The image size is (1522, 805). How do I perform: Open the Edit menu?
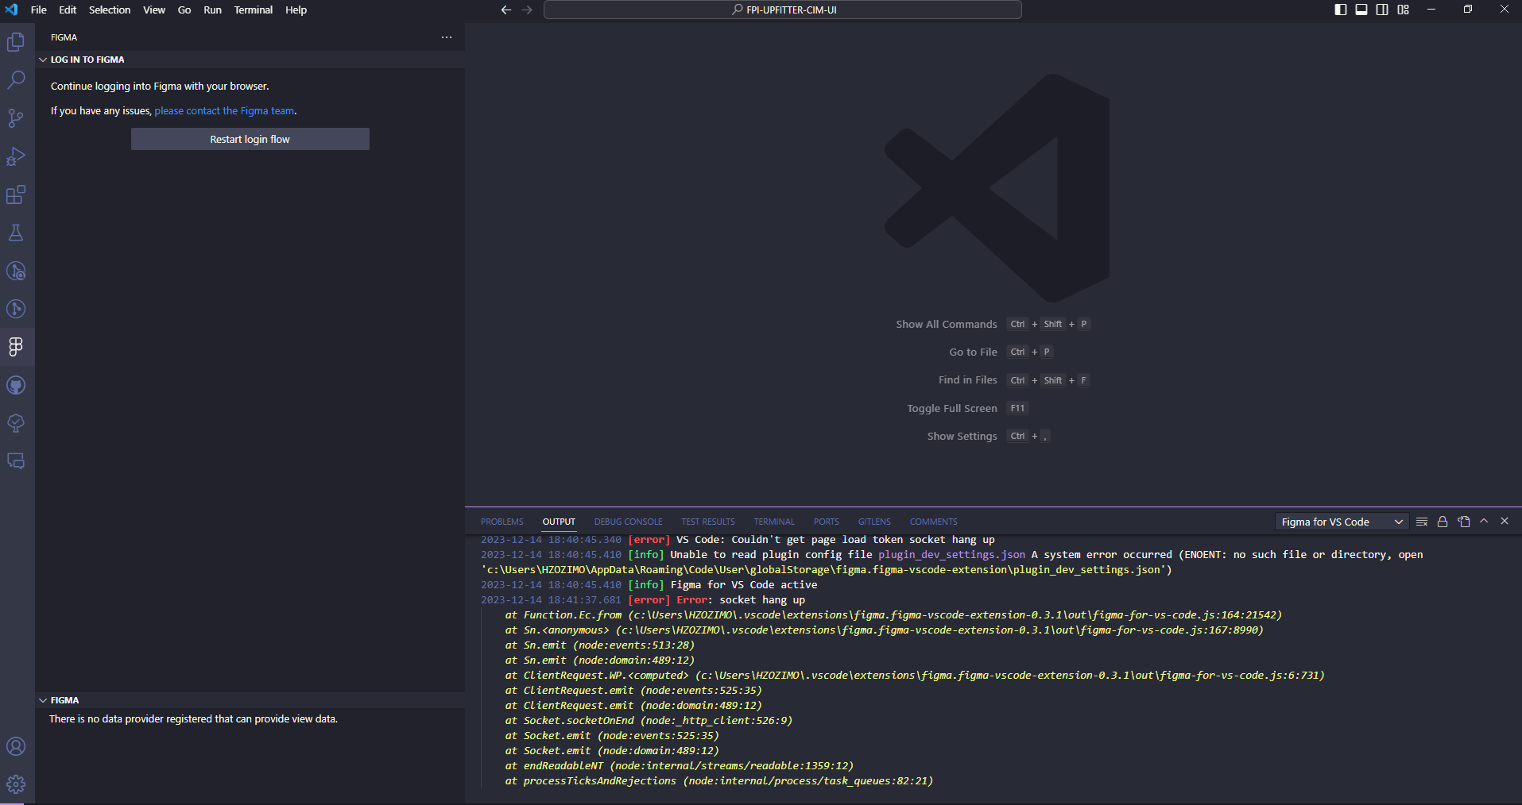click(x=68, y=10)
